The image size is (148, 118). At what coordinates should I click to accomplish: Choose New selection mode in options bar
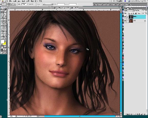pyautogui.click(x=9, y=4)
